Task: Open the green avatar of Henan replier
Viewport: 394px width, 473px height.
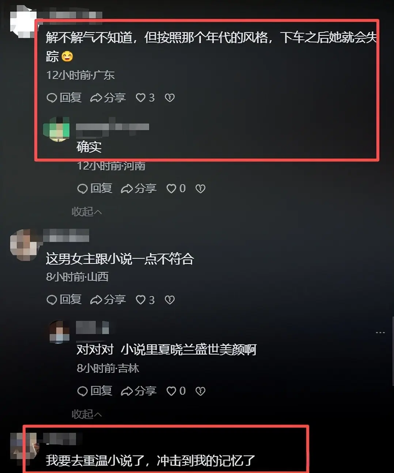Action: [57, 129]
